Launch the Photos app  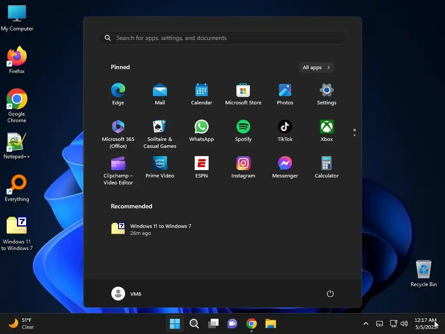[285, 94]
